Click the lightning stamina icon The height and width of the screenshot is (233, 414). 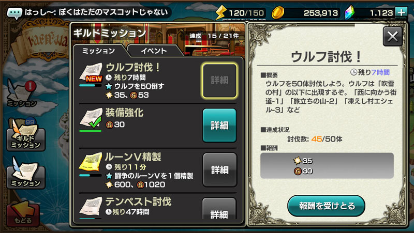click(x=221, y=12)
